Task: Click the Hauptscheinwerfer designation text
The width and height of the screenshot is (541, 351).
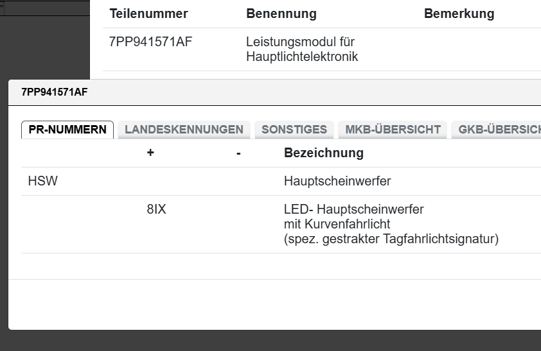Action: 337,182
